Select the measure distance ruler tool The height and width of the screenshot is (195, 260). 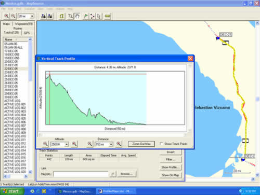point(108,16)
